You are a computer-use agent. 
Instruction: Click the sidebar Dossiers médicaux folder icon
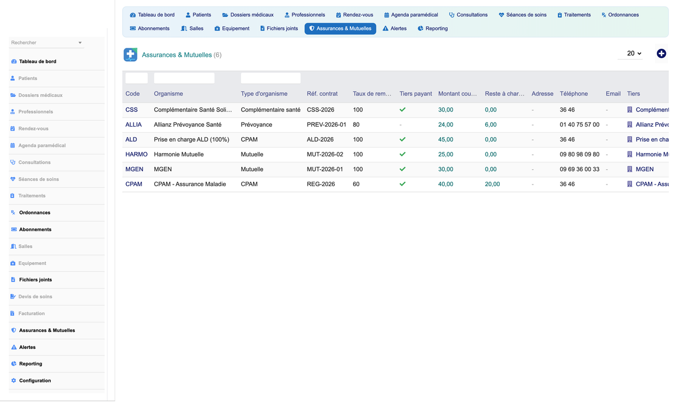[13, 95]
